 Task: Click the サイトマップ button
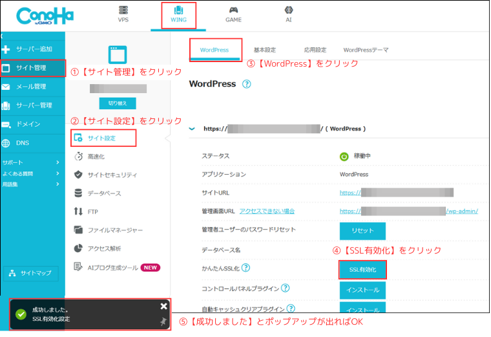tap(31, 274)
